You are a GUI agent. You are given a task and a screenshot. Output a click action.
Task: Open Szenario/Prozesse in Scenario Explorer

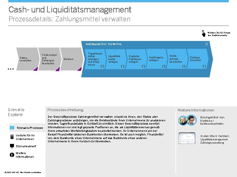(27, 128)
